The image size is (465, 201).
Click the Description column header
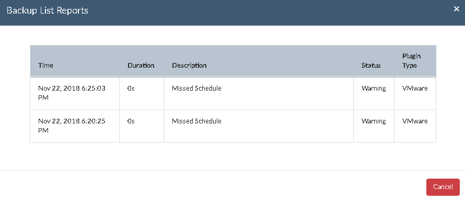(189, 65)
